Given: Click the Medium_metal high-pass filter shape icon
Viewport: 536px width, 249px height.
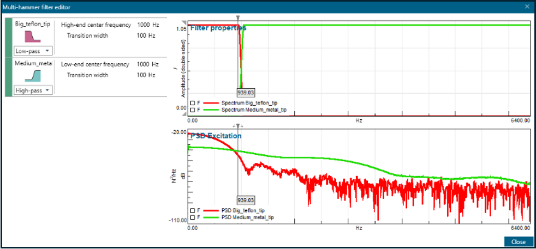Looking at the screenshot, I should pyautogui.click(x=33, y=75).
